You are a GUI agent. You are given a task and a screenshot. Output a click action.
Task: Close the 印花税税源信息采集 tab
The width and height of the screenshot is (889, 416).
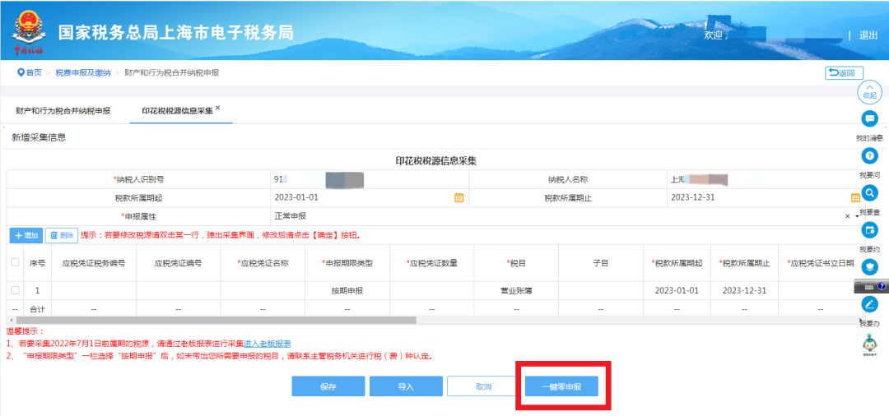[217, 108]
